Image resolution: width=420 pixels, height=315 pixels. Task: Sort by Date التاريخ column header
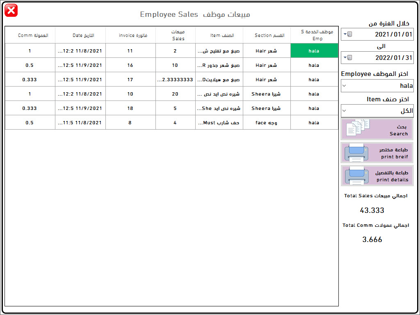coord(80,35)
